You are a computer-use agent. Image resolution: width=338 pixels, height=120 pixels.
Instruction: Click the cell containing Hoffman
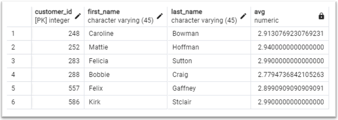(209, 47)
